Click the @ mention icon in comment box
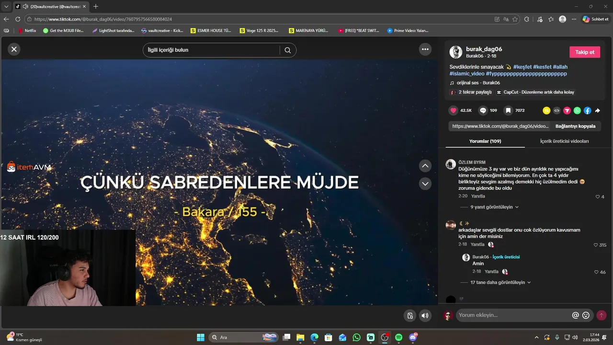This screenshot has width=613, height=345. (576, 315)
